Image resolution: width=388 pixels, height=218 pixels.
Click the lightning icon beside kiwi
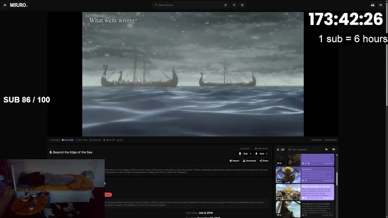click(256, 154)
